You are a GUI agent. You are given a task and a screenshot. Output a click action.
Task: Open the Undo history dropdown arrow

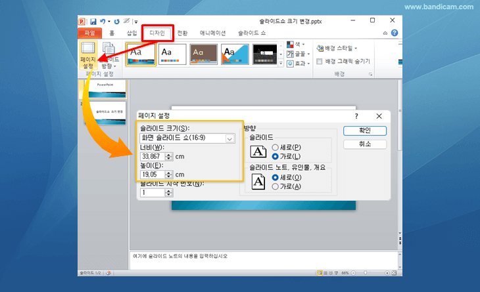coord(109,22)
